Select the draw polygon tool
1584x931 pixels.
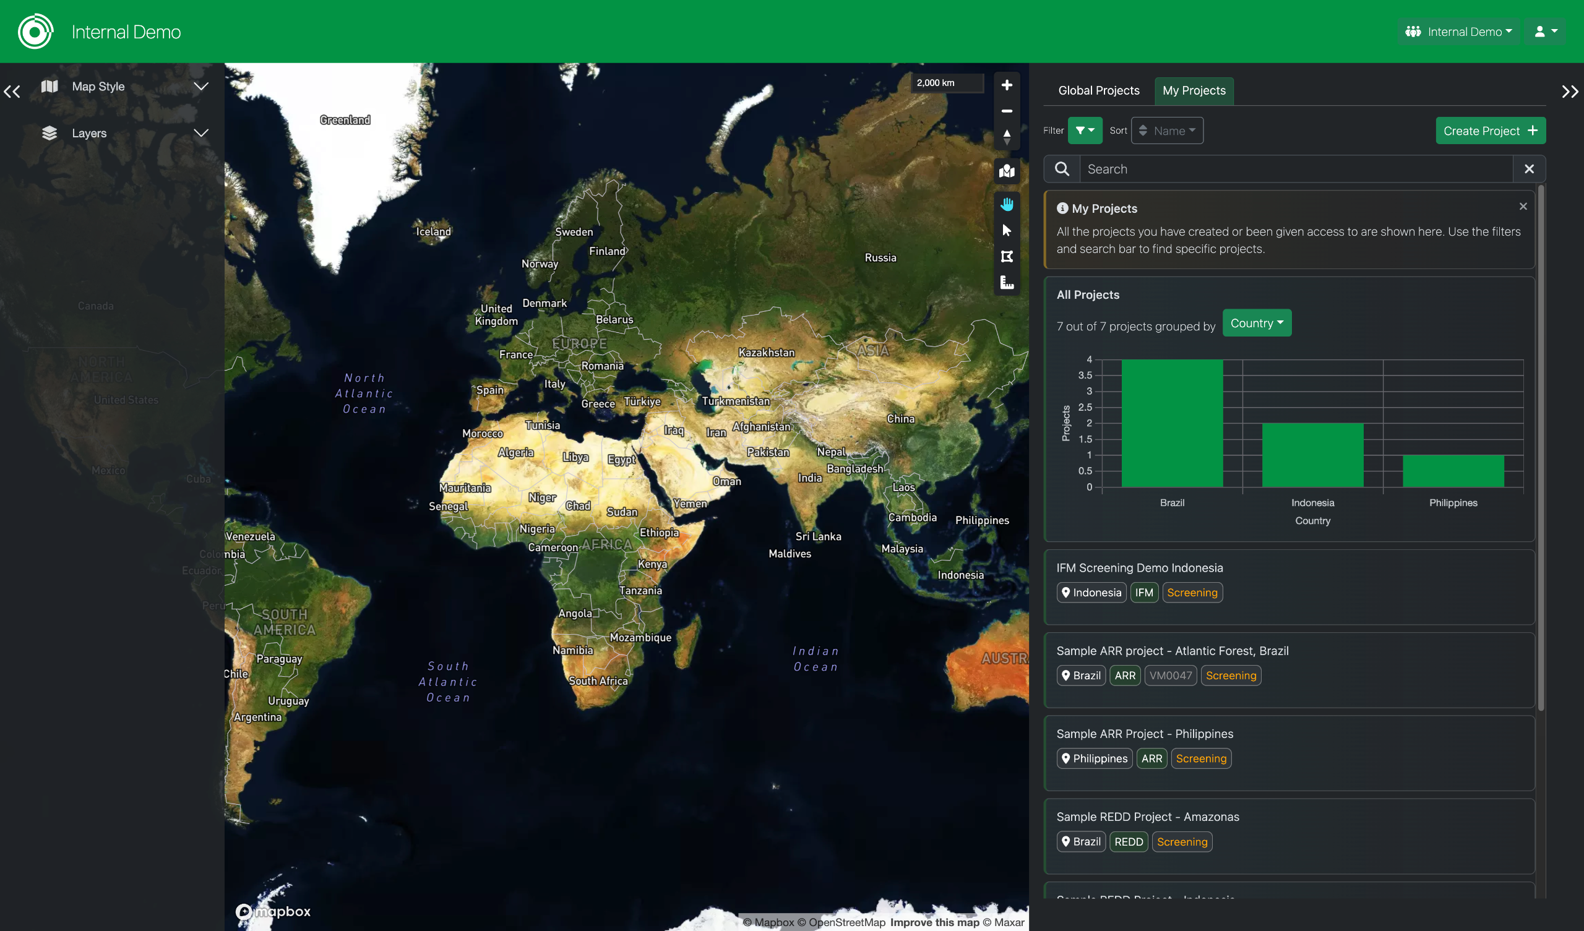coord(1006,257)
